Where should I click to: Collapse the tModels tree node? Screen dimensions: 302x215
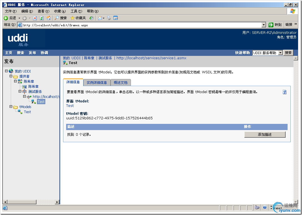(11, 106)
